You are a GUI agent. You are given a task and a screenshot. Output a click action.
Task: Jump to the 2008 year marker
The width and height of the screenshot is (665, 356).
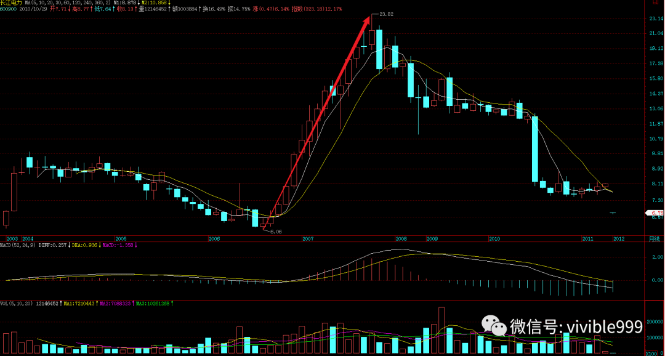tap(401, 239)
